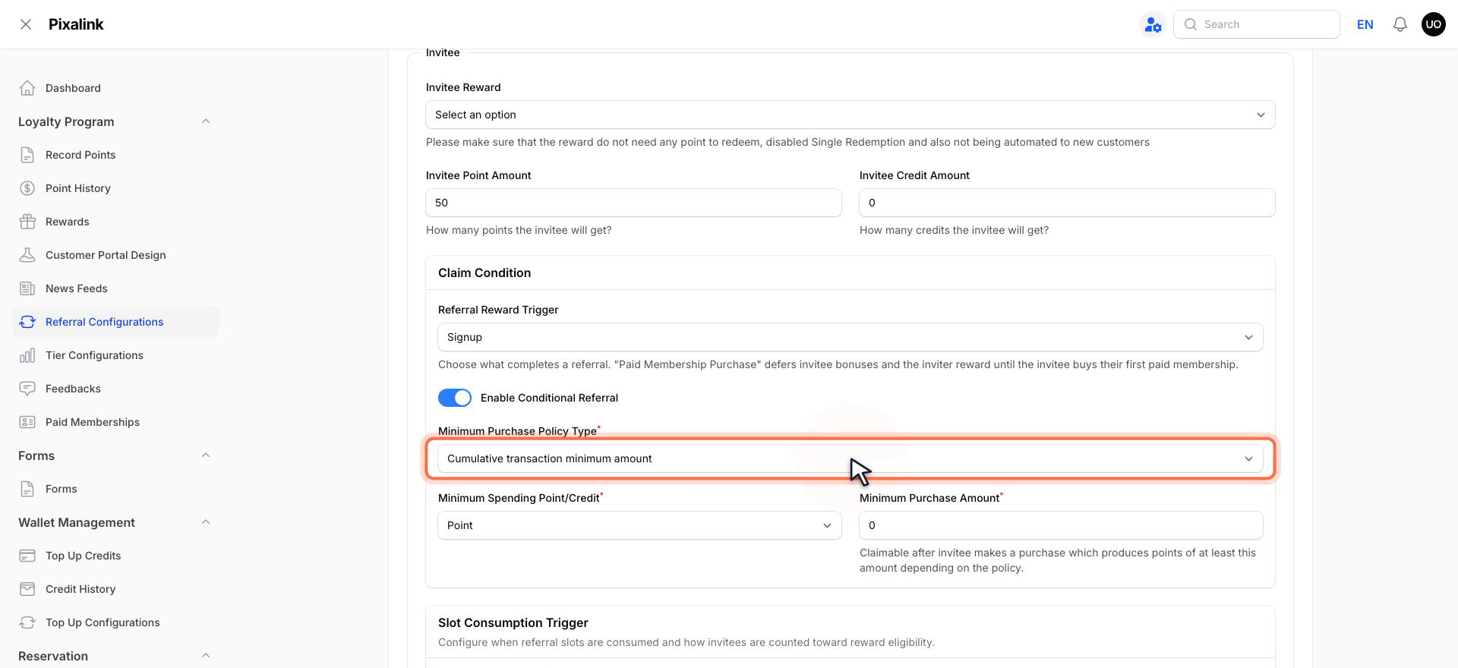Click the Top Up Configurations icon

point(27,622)
